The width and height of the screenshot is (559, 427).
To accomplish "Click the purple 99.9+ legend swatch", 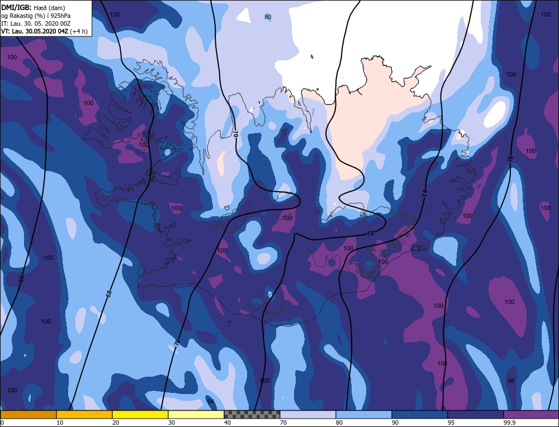I will coord(531,415).
